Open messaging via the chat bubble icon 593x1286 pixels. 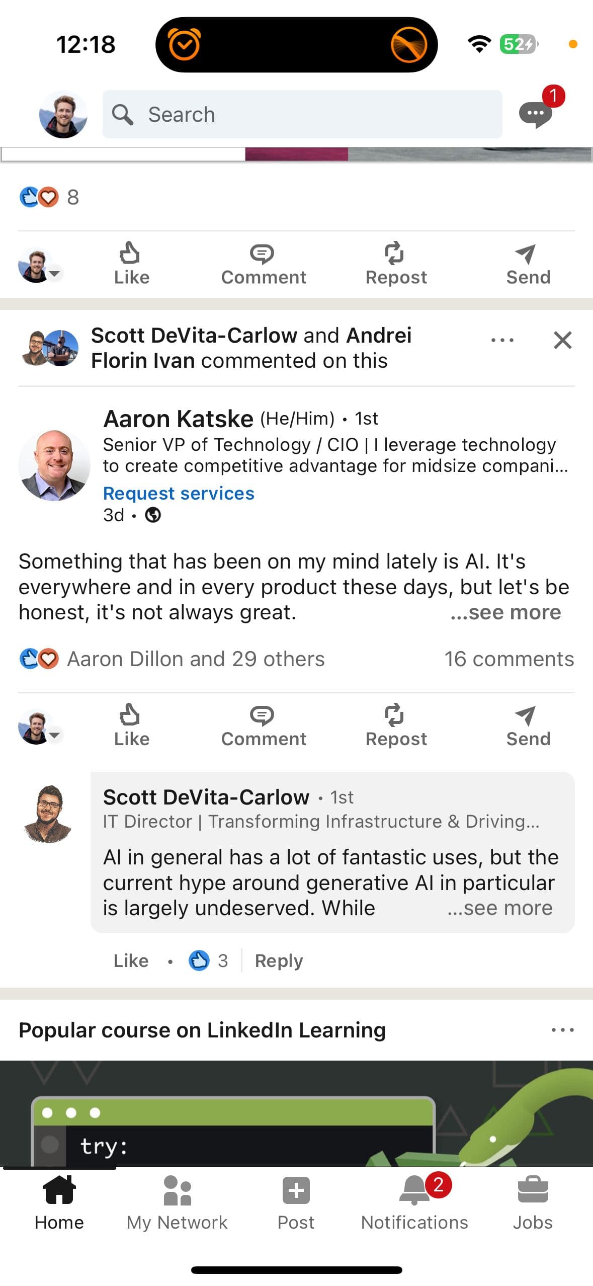tap(535, 114)
